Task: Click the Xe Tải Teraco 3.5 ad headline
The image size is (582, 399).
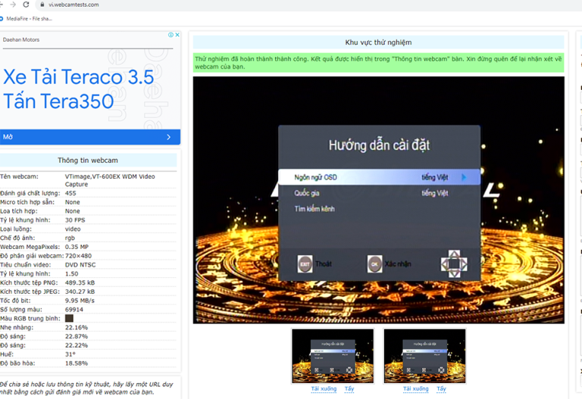Action: pos(79,89)
